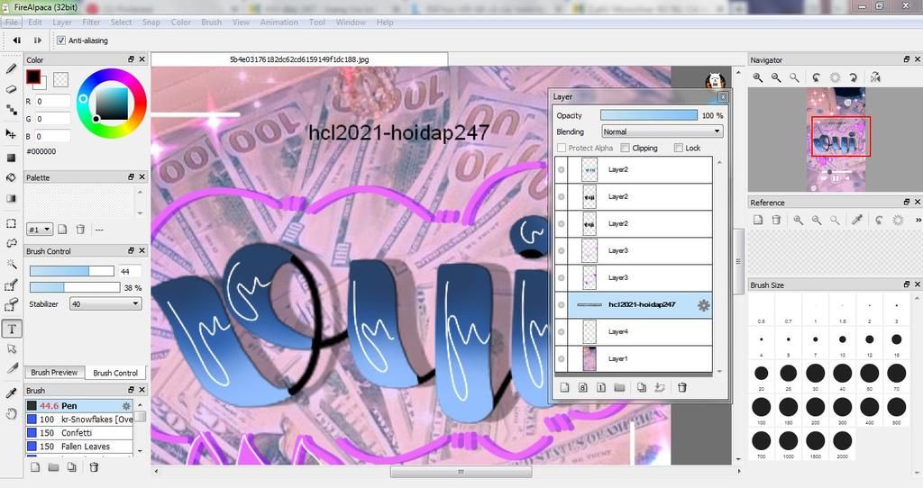Open the File menu
The width and height of the screenshot is (923, 488).
[11, 23]
